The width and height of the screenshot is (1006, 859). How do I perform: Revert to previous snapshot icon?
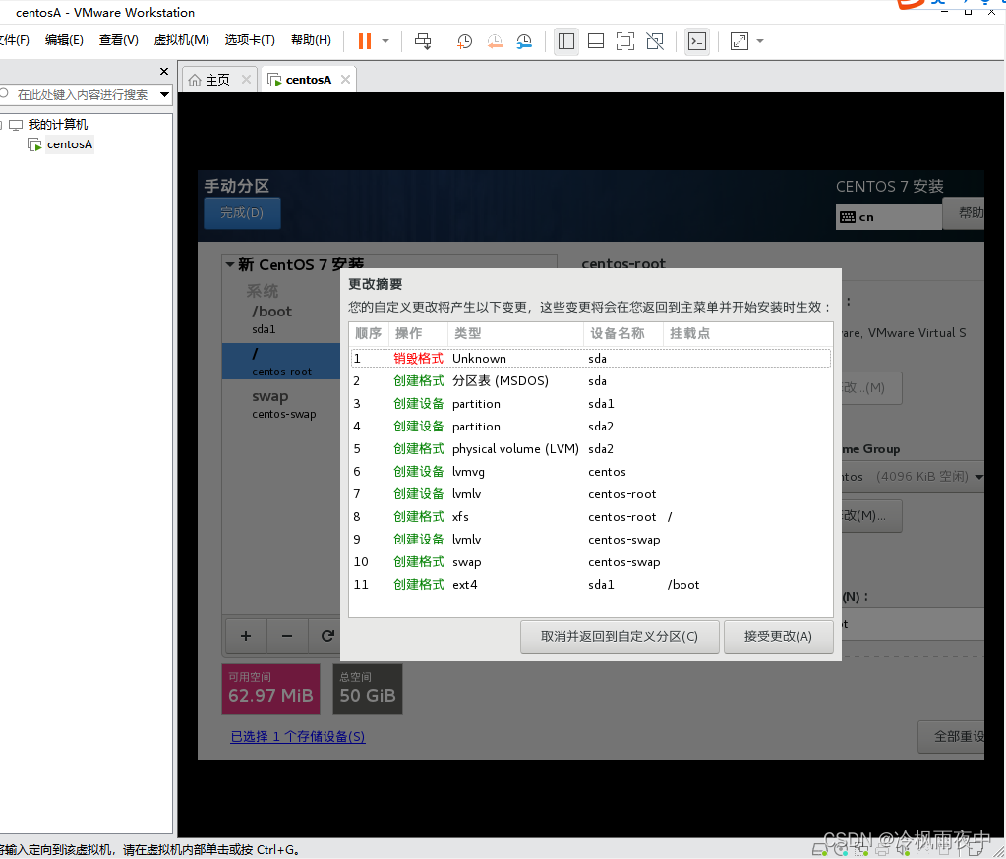click(x=495, y=41)
